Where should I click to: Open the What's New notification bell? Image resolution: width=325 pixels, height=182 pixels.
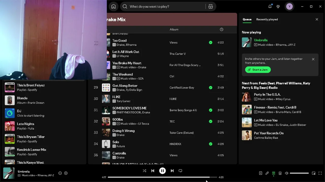pos(270,7)
